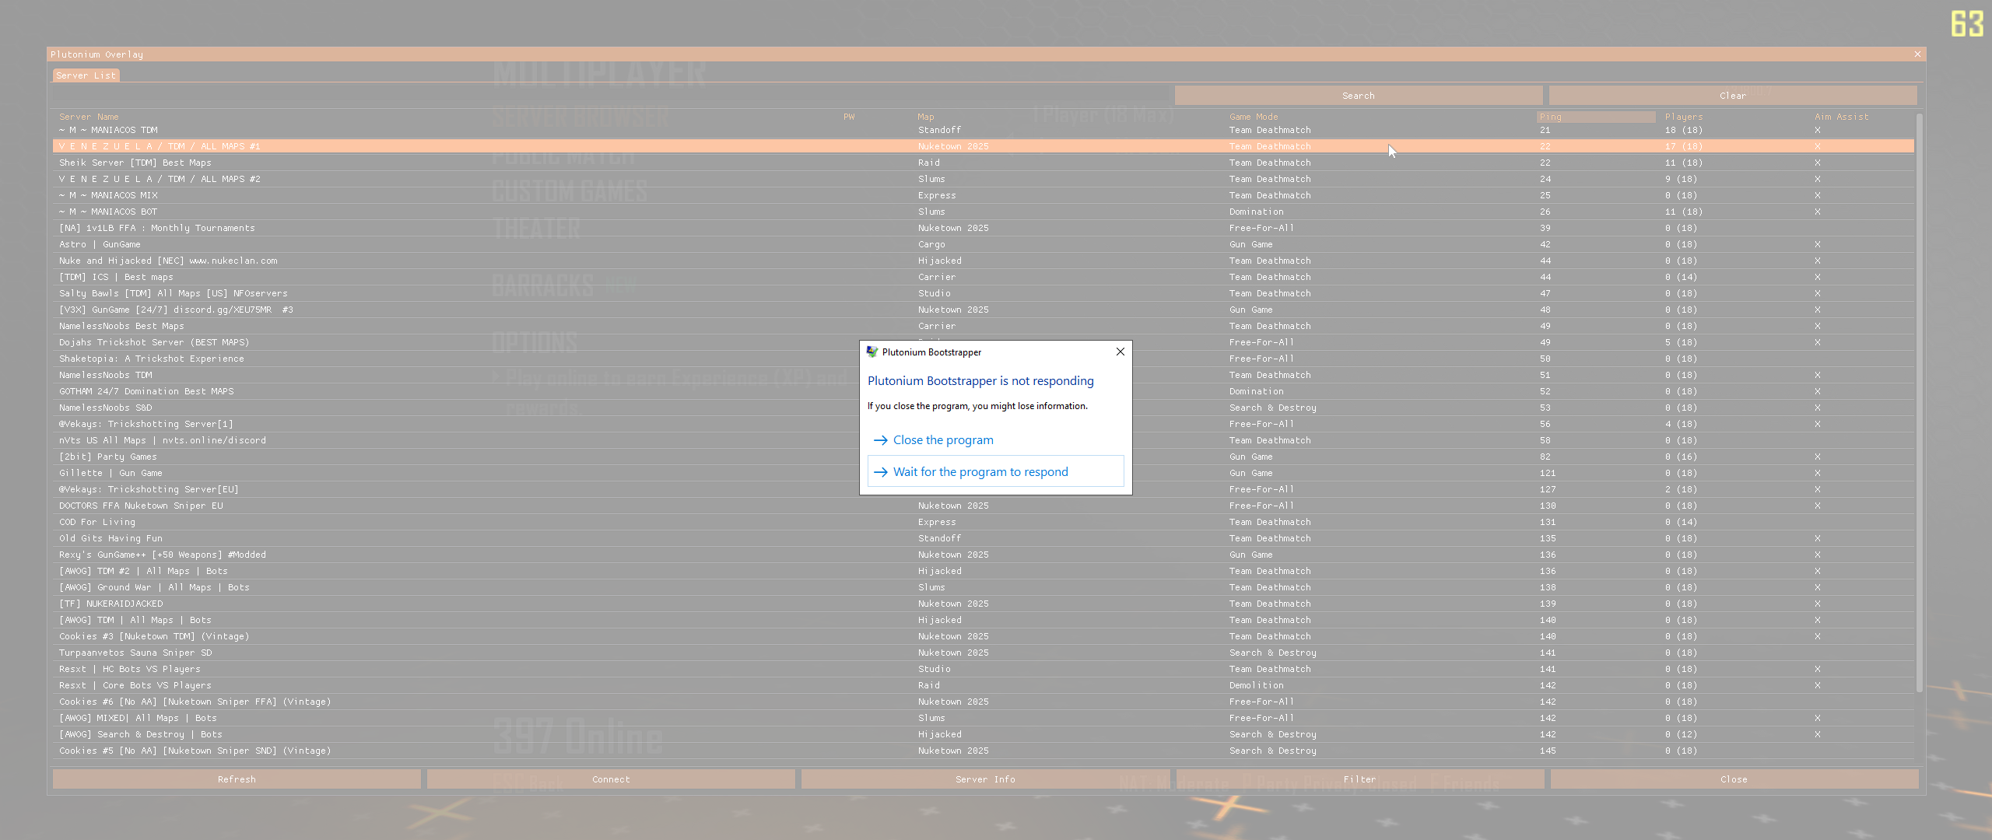Select Astro | GunGame server entry
Screen dimensions: 1992x840
pos(100,244)
